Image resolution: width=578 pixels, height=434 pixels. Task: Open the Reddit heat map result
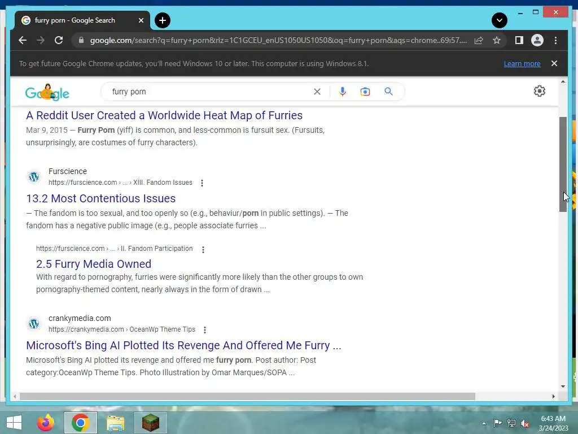pos(164,115)
